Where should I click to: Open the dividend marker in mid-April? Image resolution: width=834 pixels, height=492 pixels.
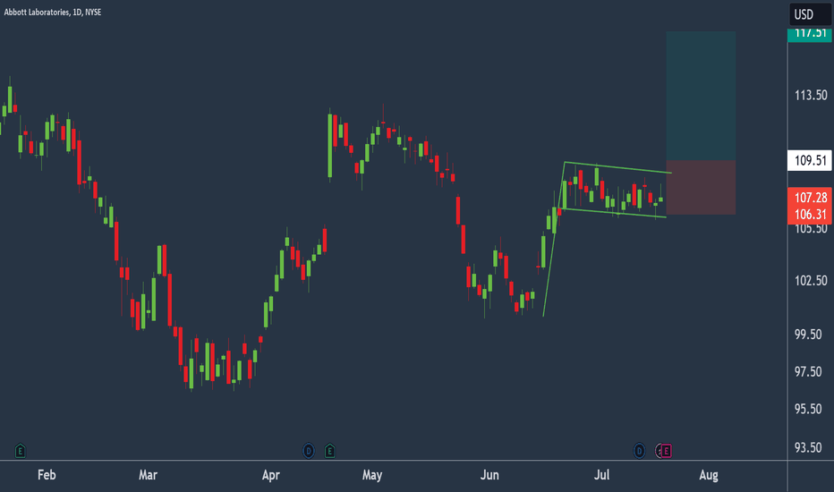pos(309,451)
